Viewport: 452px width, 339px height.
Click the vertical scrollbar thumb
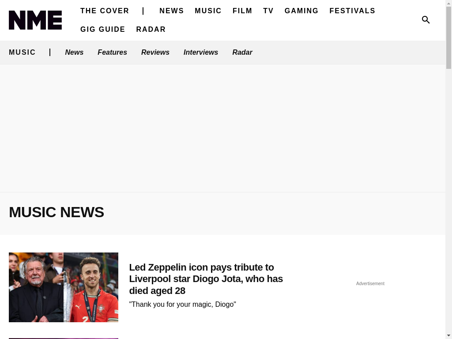tap(448, 38)
